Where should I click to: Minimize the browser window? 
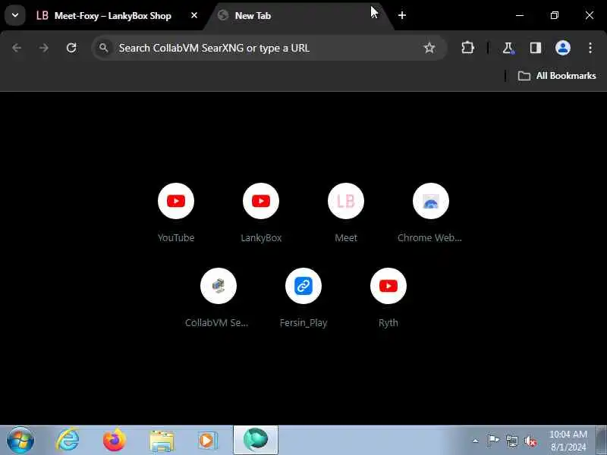tap(520, 15)
